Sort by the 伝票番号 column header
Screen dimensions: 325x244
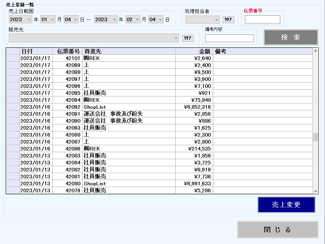click(68, 51)
